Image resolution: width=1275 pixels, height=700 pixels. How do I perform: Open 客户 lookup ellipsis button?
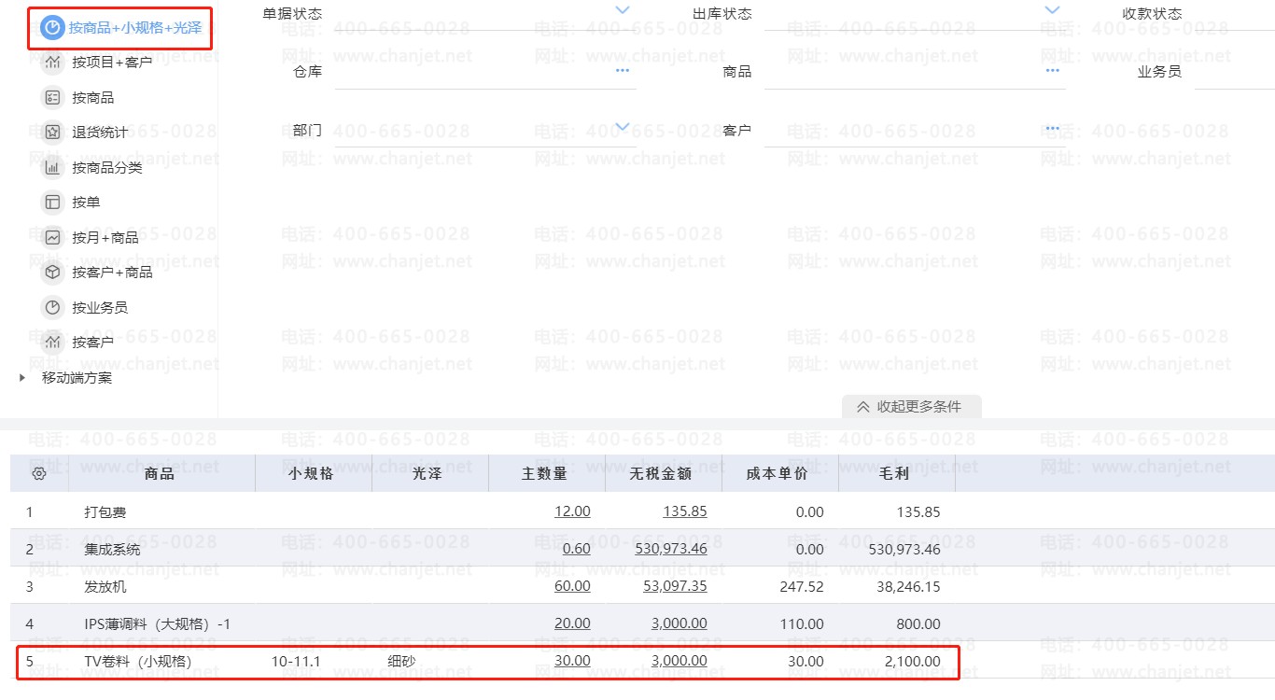1052,128
